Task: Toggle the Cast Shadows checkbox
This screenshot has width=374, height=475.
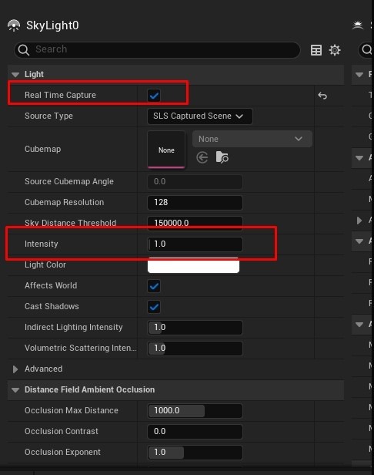Action: point(154,307)
